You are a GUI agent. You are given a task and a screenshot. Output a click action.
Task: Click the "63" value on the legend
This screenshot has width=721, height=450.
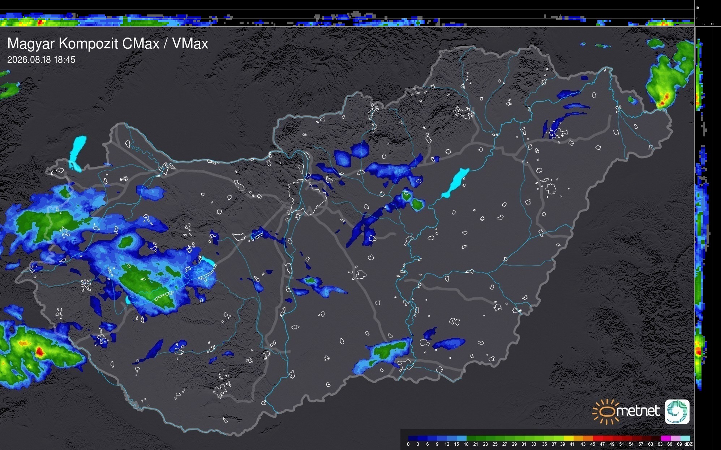660,444
